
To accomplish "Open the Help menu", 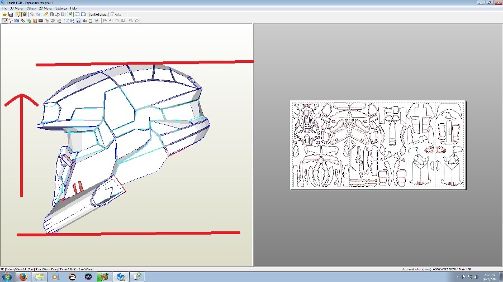I will click(73, 8).
